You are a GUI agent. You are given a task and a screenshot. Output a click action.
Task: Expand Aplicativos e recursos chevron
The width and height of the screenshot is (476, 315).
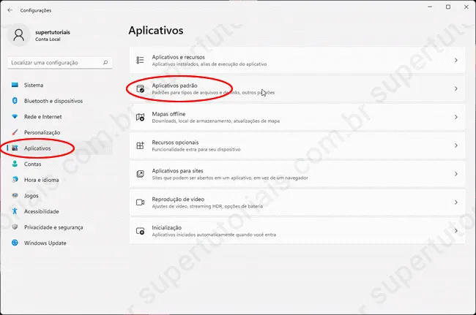tap(456, 60)
